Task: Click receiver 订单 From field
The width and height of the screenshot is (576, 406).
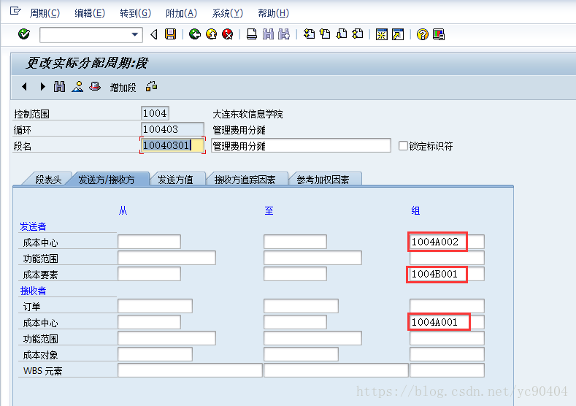Action: pyautogui.click(x=155, y=306)
